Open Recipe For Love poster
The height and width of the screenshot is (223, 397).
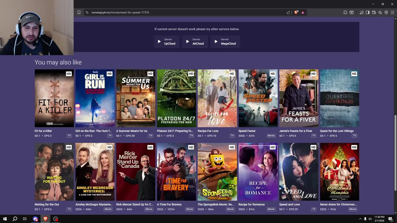pyautogui.click(x=217, y=98)
